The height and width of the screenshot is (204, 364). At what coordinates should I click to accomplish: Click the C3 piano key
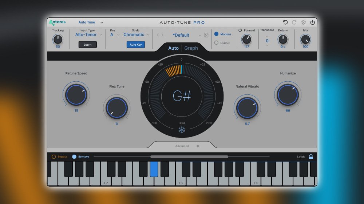[181, 181]
